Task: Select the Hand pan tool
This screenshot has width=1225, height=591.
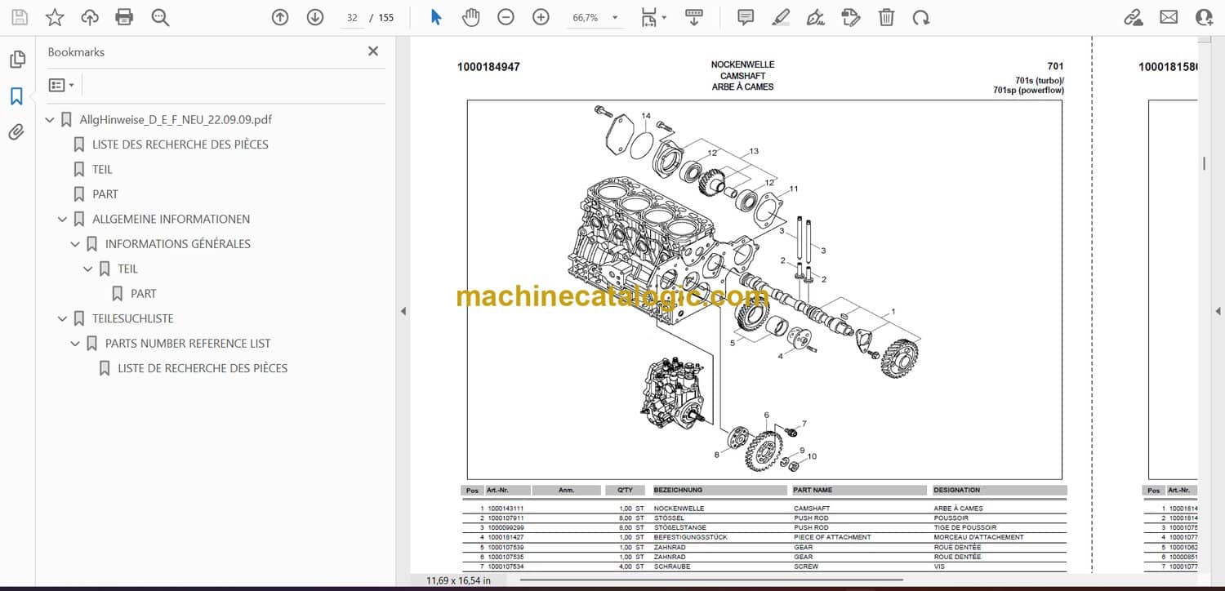Action: 470,17
